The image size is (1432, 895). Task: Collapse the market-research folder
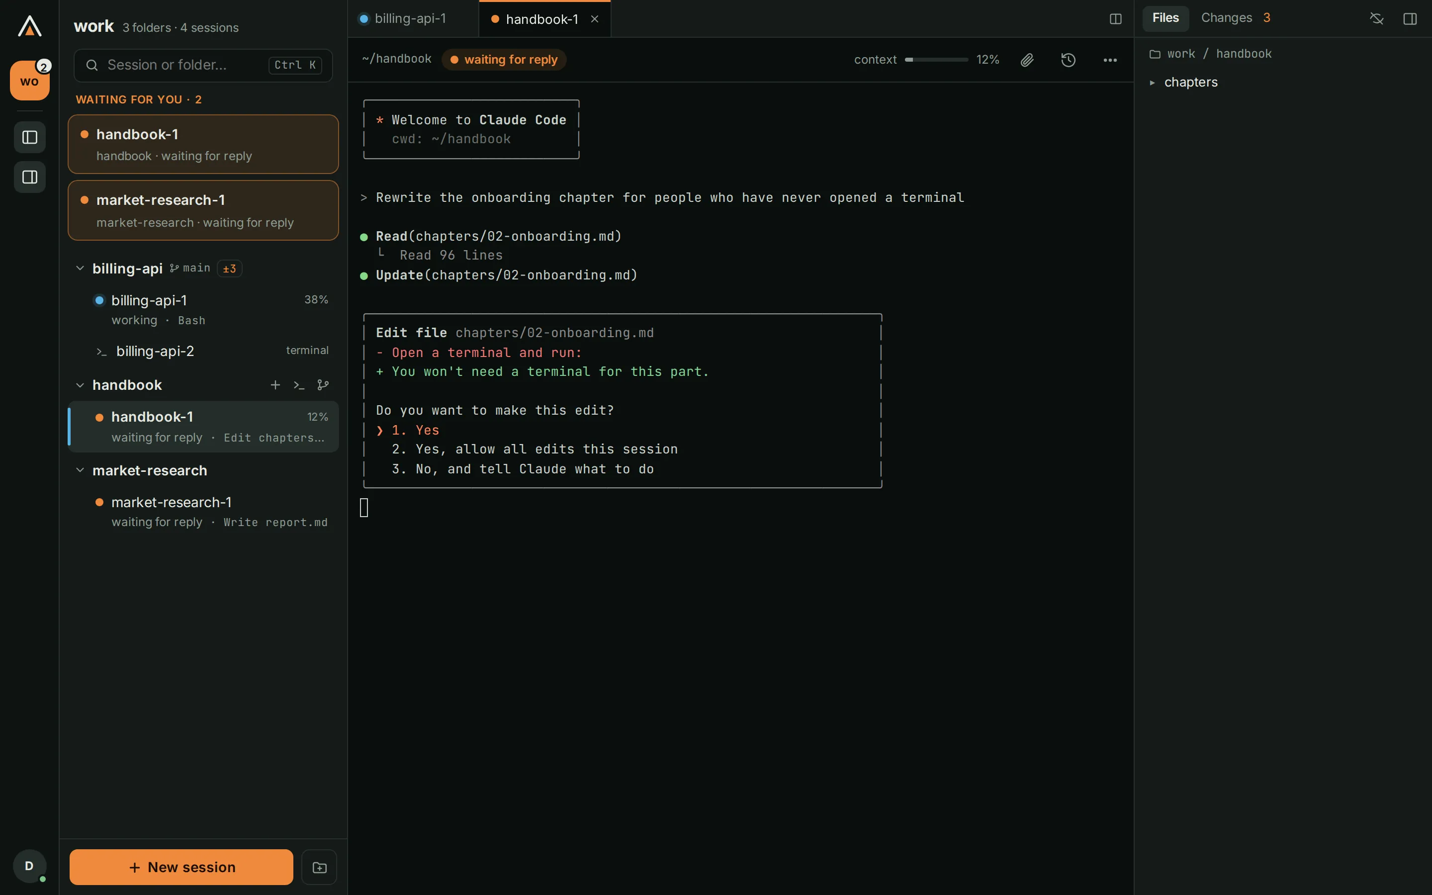[80, 470]
